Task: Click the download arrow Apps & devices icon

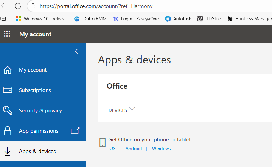Action: point(7,151)
